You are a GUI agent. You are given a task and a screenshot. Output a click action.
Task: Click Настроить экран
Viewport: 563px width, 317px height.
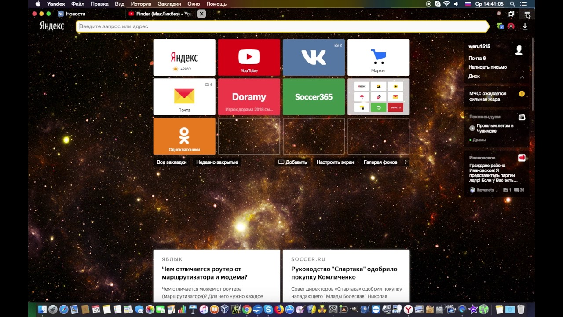pos(335,162)
